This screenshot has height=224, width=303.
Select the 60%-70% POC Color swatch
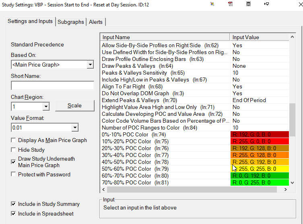(260, 176)
